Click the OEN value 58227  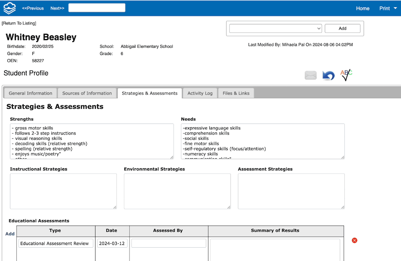[38, 61]
